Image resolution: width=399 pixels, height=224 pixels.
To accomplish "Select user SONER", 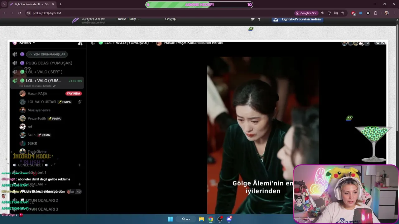I will [x=32, y=143].
